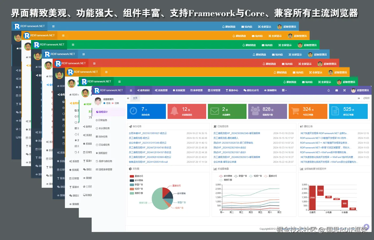Expand the more-menus dropdown in purple navbar
Image resolution: width=374 pixels, height=240 pixels.
[x=284, y=90]
